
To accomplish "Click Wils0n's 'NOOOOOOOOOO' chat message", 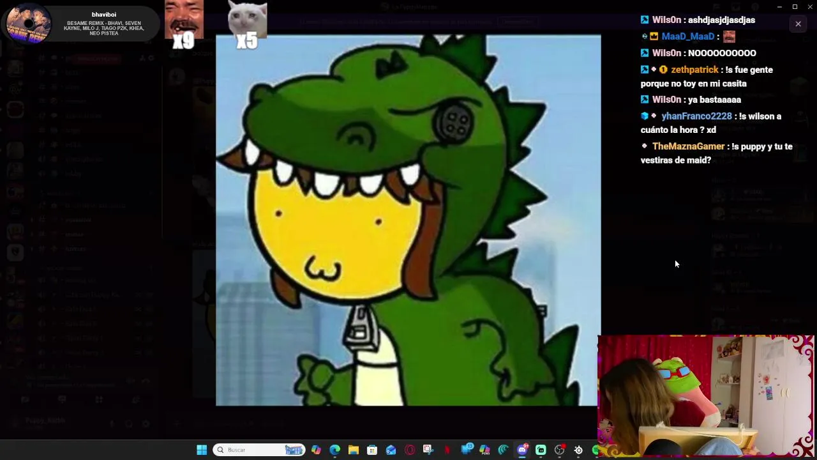I will pos(722,53).
